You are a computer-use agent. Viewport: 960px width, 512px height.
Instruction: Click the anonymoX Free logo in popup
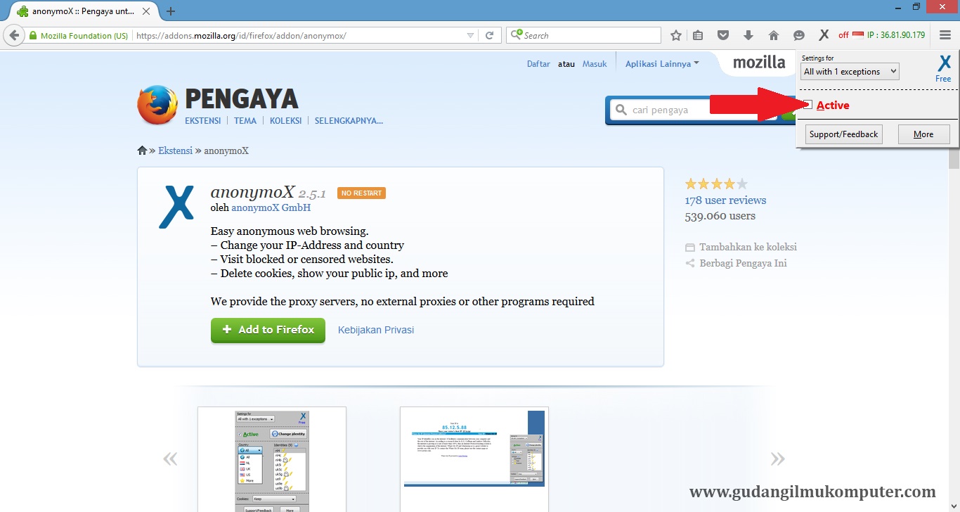click(x=944, y=69)
